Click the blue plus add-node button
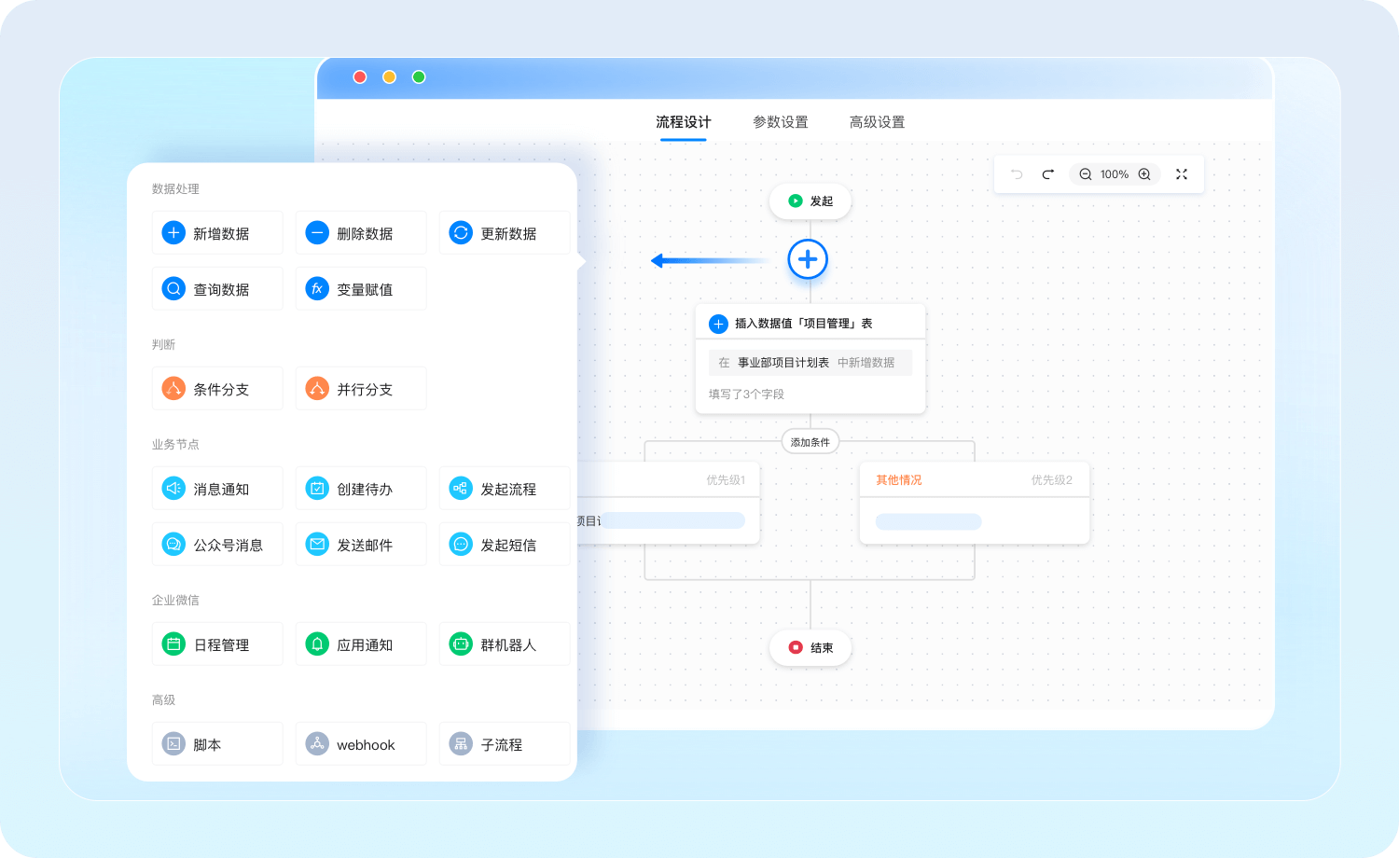The height and width of the screenshot is (858, 1399). (808, 259)
